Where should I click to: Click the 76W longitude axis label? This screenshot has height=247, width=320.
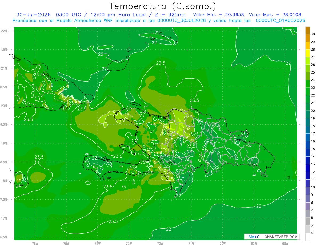point(35,243)
